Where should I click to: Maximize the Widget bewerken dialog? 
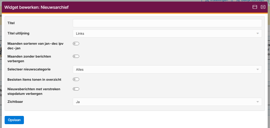[255, 7]
